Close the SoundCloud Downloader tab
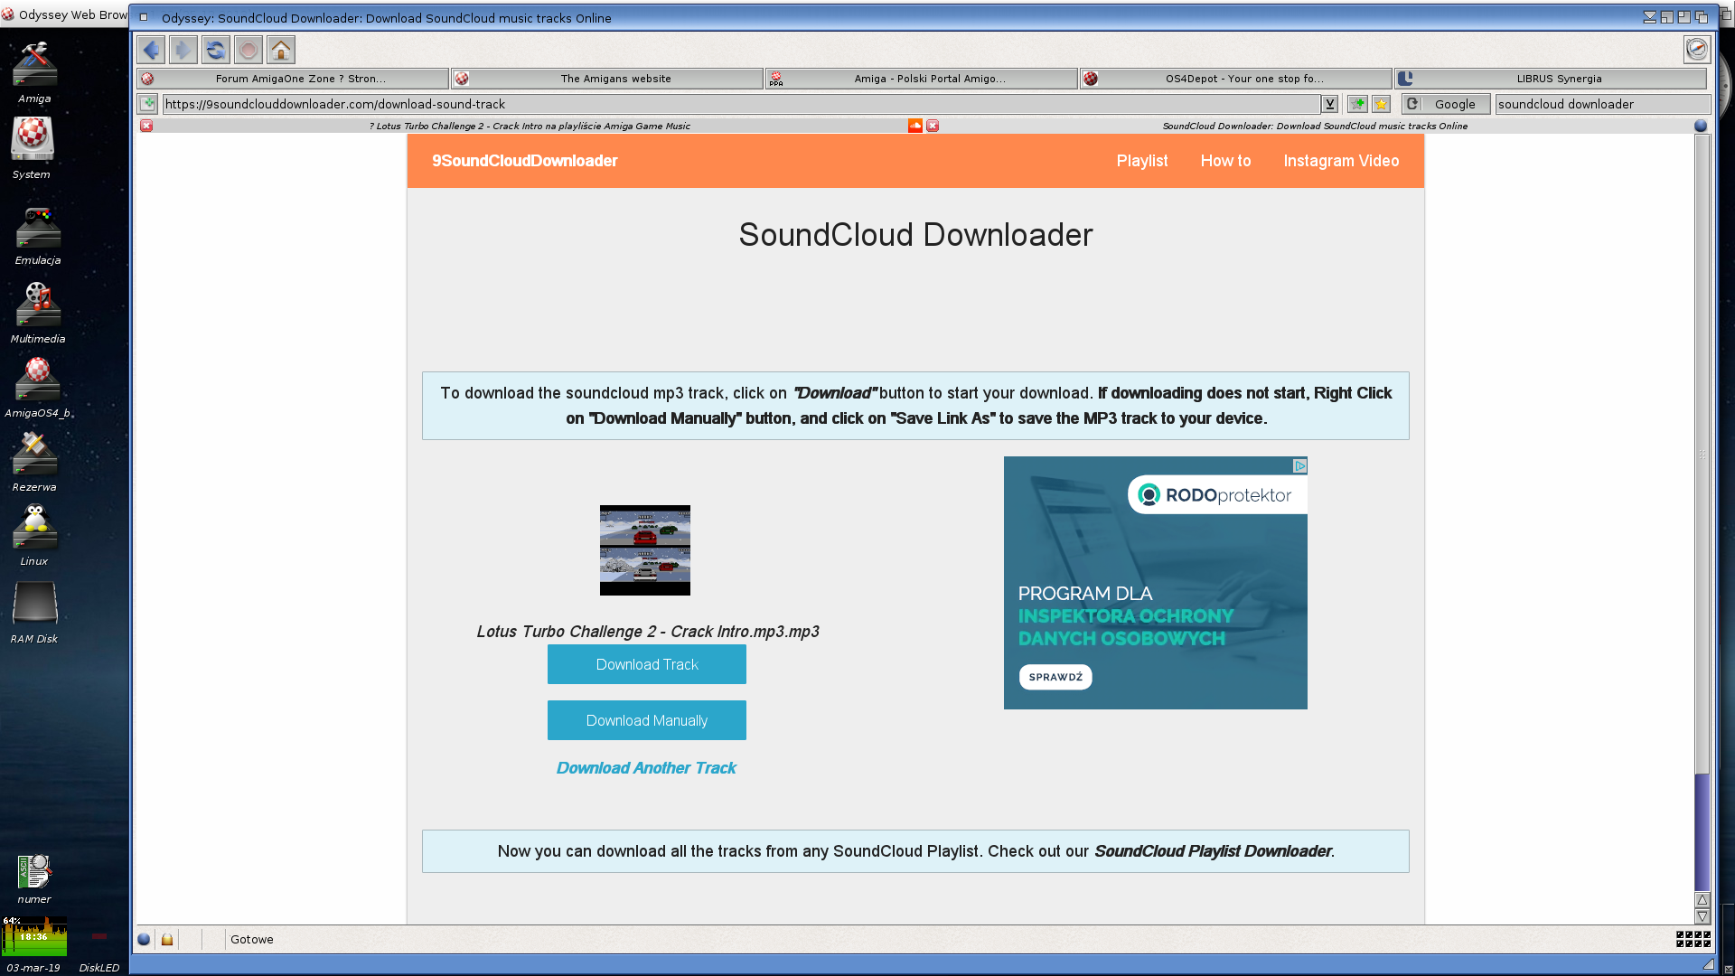The image size is (1735, 976). [933, 126]
